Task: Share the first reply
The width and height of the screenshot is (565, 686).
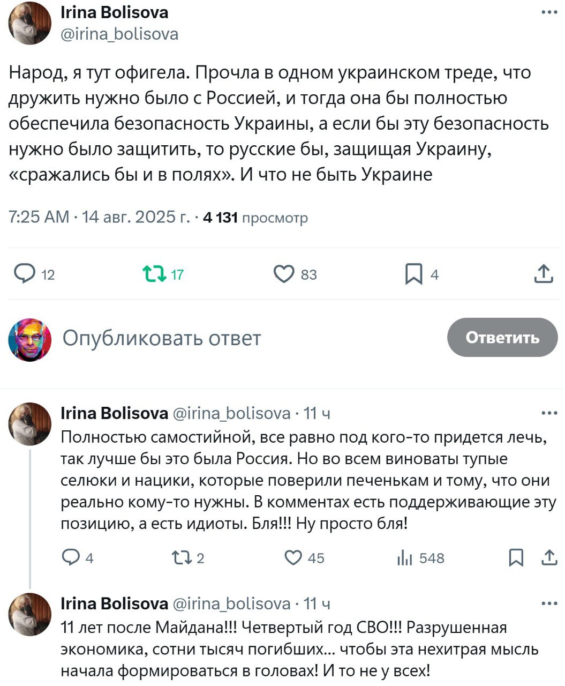Action: (549, 558)
